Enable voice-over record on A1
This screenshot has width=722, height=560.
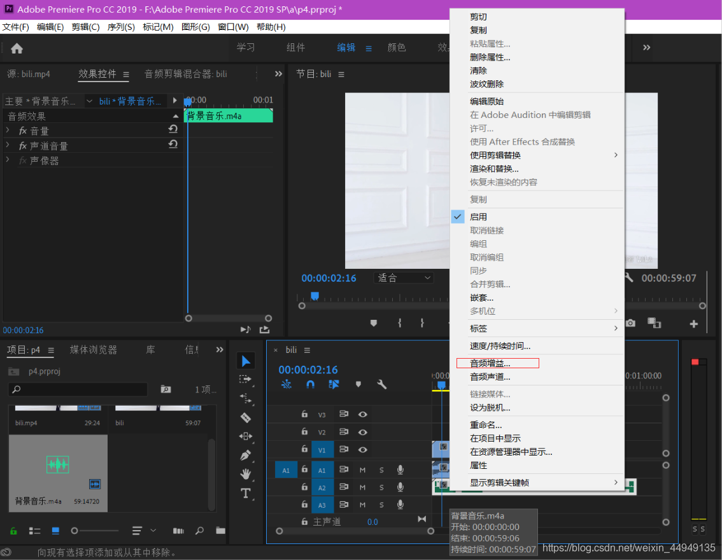(400, 470)
